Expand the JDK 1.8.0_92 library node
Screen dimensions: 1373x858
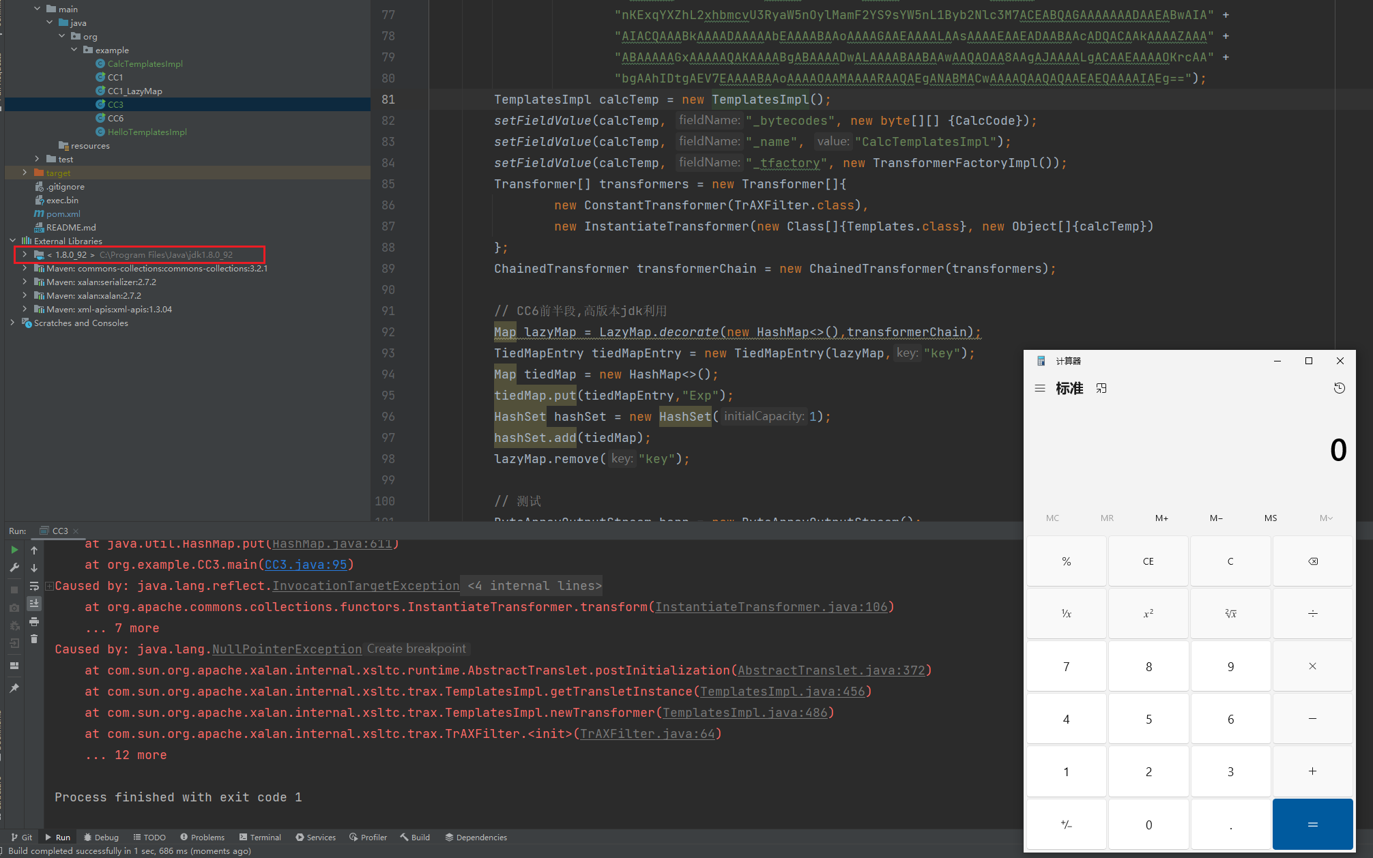point(25,254)
